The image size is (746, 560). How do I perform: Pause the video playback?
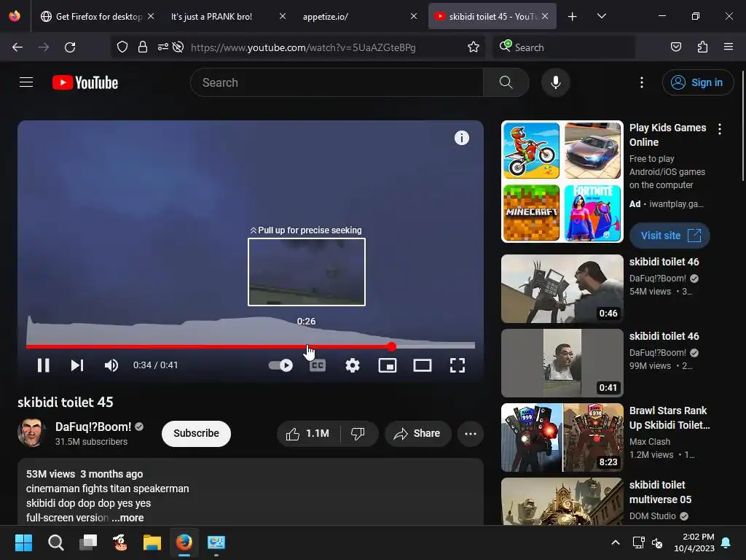[x=43, y=365]
